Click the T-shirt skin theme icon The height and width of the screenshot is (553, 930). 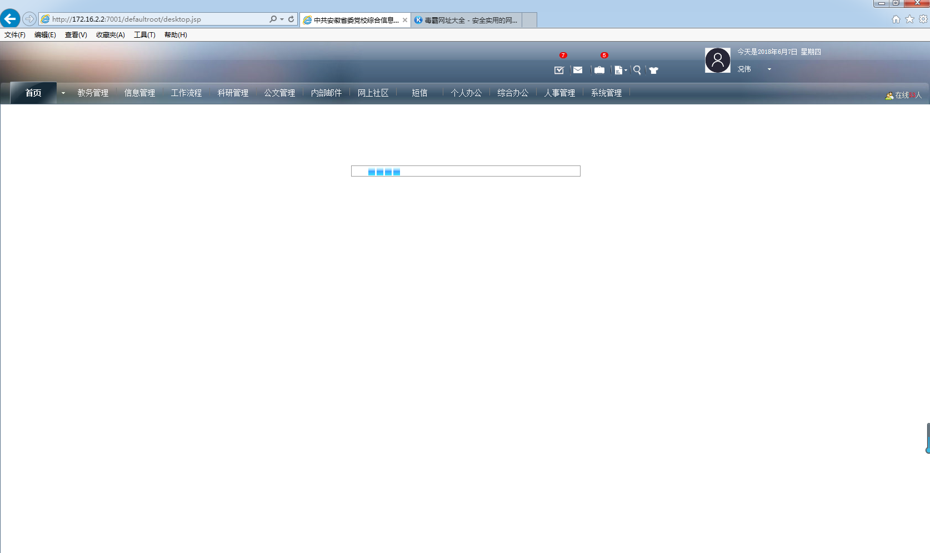click(x=654, y=71)
